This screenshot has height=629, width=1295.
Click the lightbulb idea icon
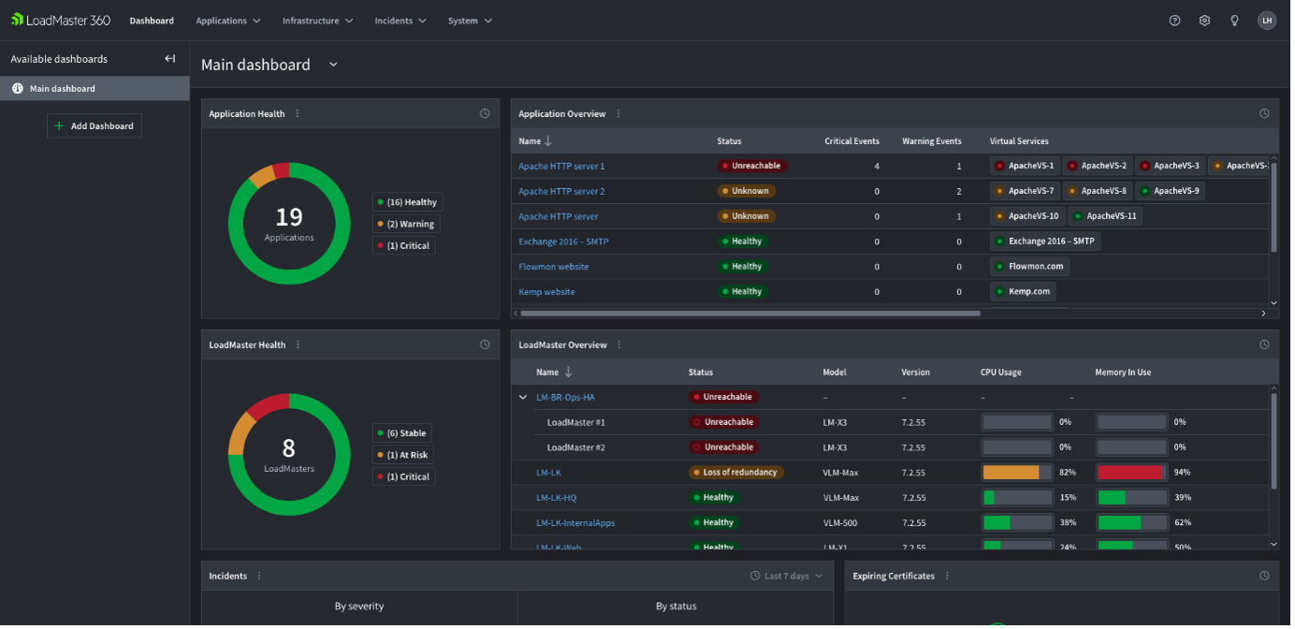click(1234, 20)
